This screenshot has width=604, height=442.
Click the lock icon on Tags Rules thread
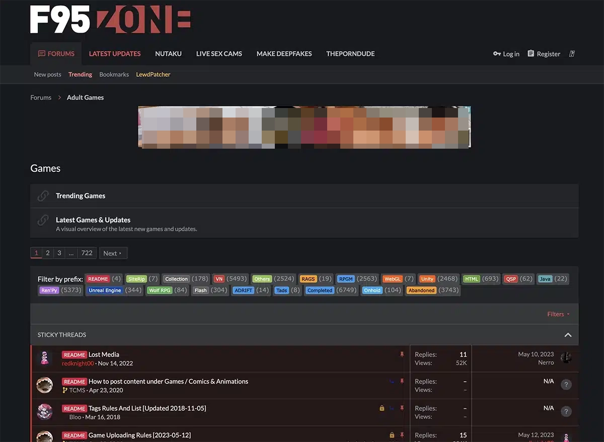pyautogui.click(x=382, y=408)
